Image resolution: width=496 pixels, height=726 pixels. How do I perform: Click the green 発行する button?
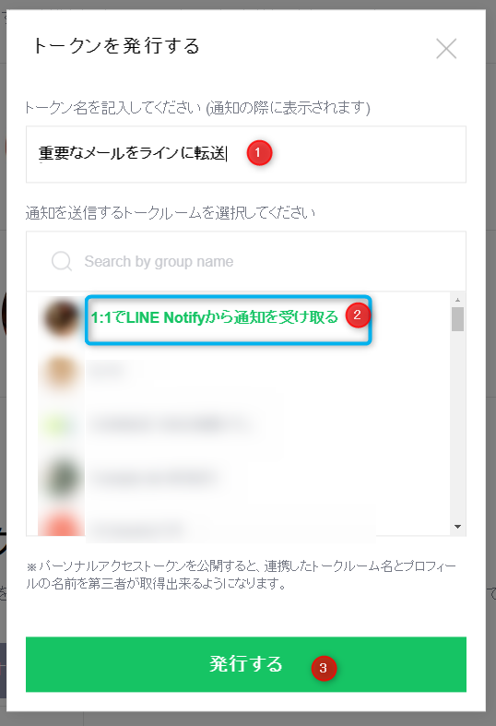(245, 664)
